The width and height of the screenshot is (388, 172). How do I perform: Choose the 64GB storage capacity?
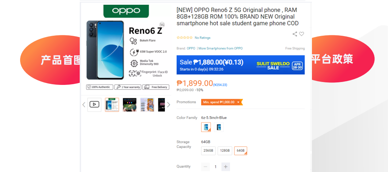click(x=241, y=150)
